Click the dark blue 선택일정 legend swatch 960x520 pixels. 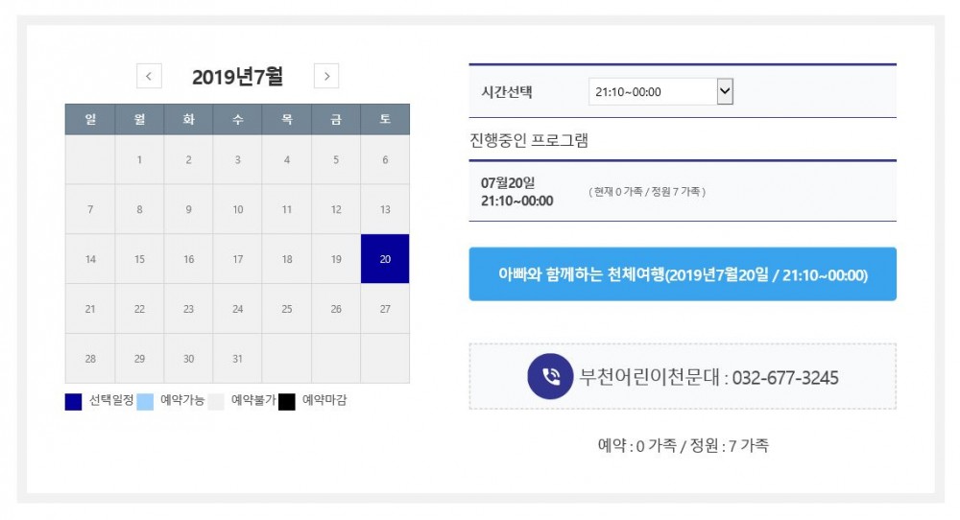click(74, 401)
